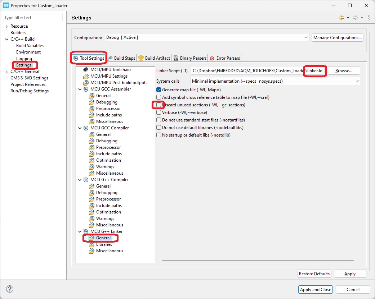Click the MCU/MPU Post build outputs icon
Image resolution: width=375 pixels, height=299 pixels.
coord(86,83)
